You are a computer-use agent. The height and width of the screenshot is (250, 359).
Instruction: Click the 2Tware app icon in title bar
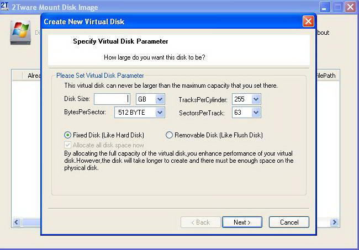[x=6, y=7]
